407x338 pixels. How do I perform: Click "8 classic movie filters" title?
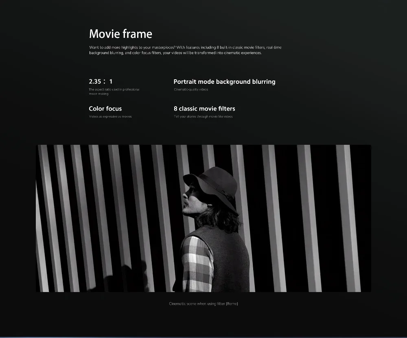204,109
